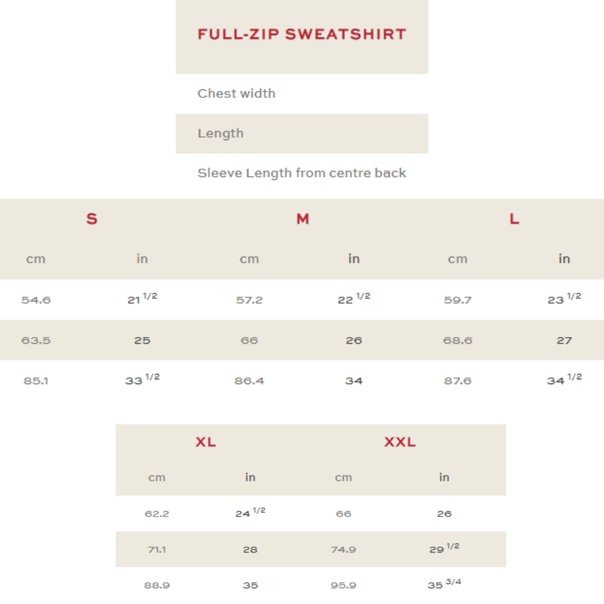Click Sleeve Length from centre back label
This screenshot has height=604, width=604.
point(301,173)
